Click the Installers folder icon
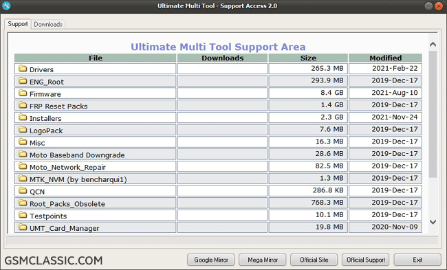The height and width of the screenshot is (270, 447). click(x=23, y=117)
